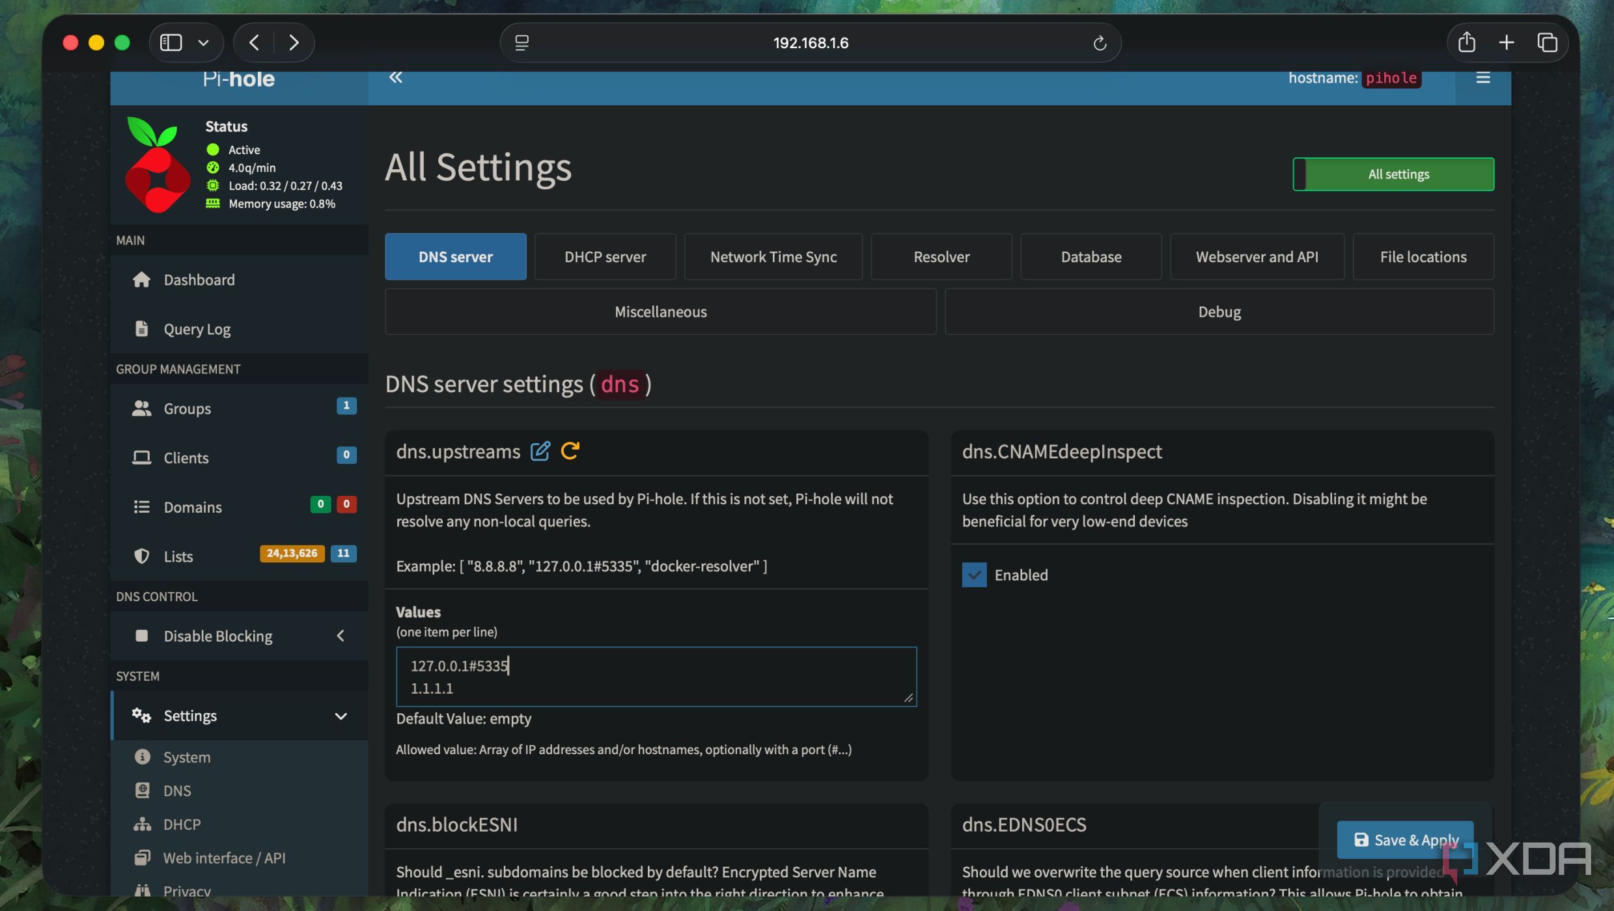This screenshot has width=1614, height=911.
Task: Click the Safari address bar showing 192.168.1.6
Action: point(810,43)
